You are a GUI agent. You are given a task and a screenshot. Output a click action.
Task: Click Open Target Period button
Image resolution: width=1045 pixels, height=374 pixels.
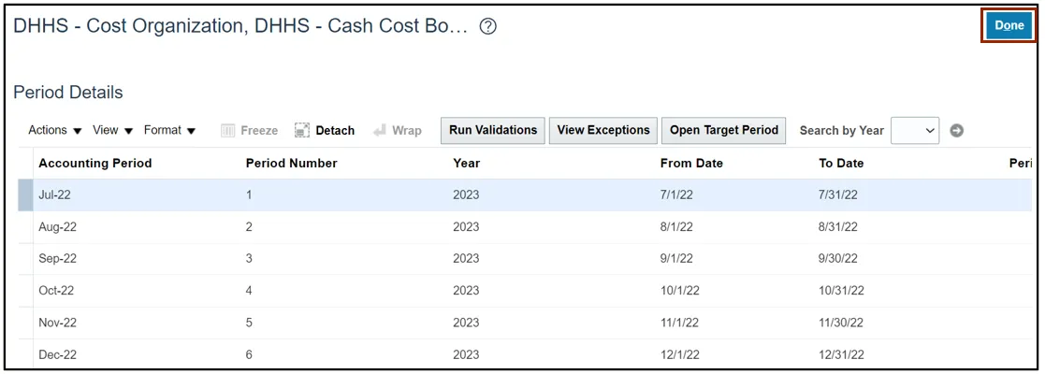[724, 130]
